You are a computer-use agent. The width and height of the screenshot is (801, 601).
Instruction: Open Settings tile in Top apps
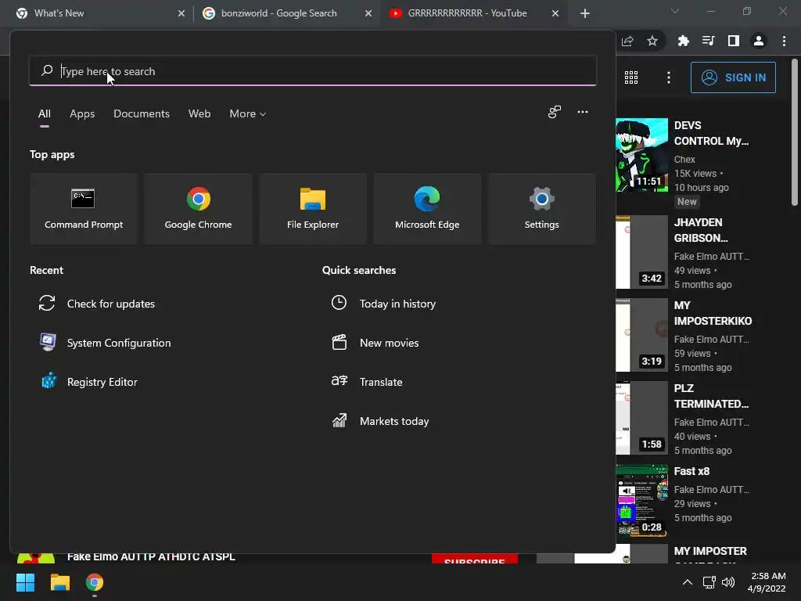pos(541,208)
